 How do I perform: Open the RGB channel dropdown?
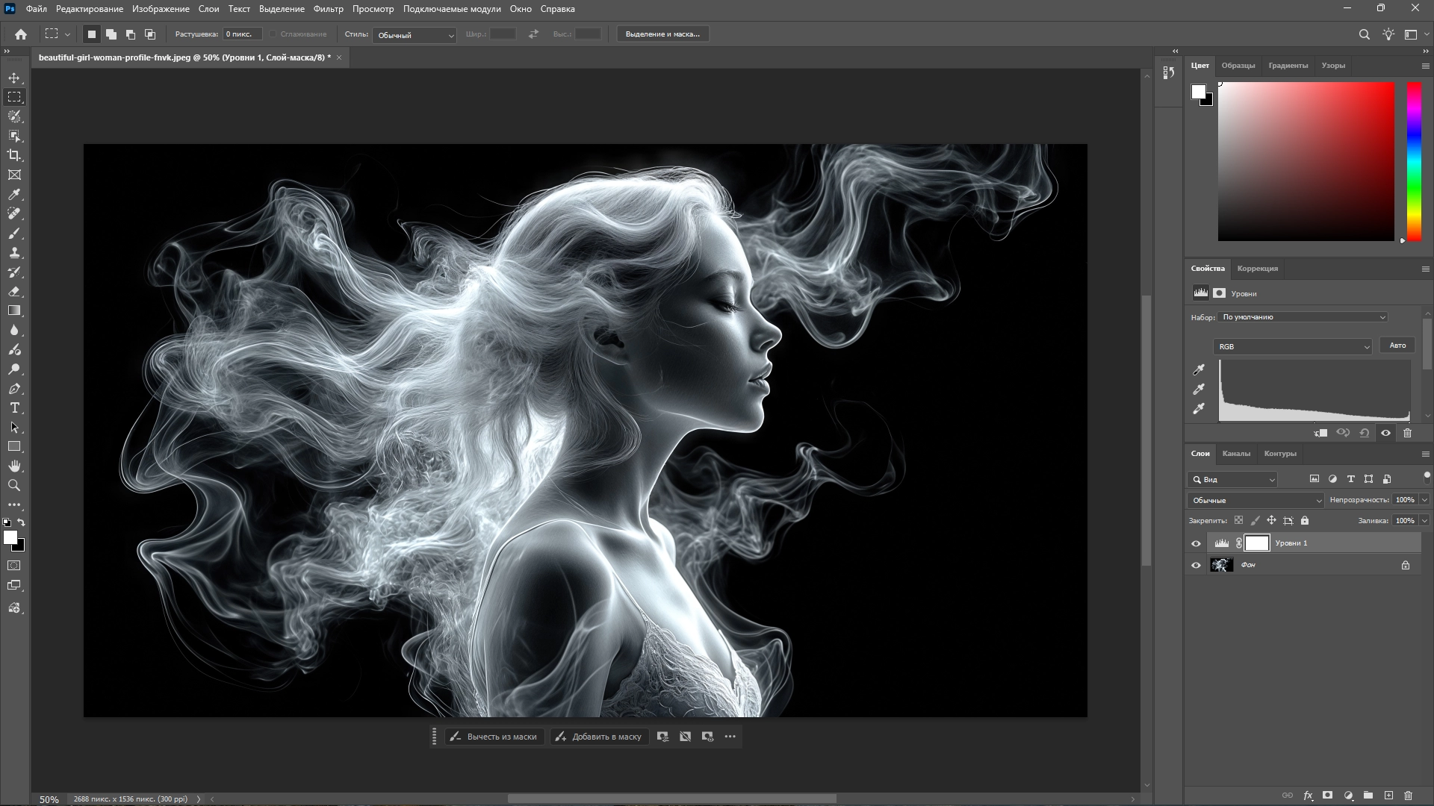point(1293,346)
